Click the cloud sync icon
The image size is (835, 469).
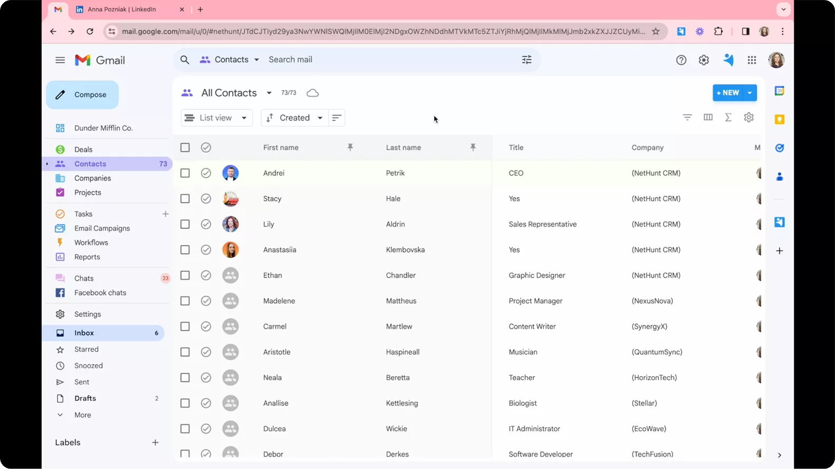[313, 93]
